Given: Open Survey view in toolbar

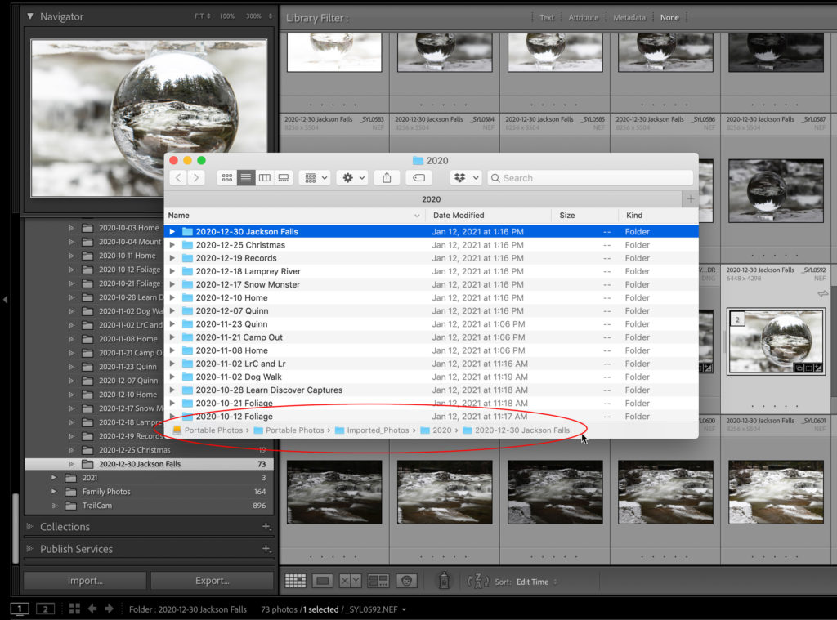Looking at the screenshot, I should [x=378, y=581].
